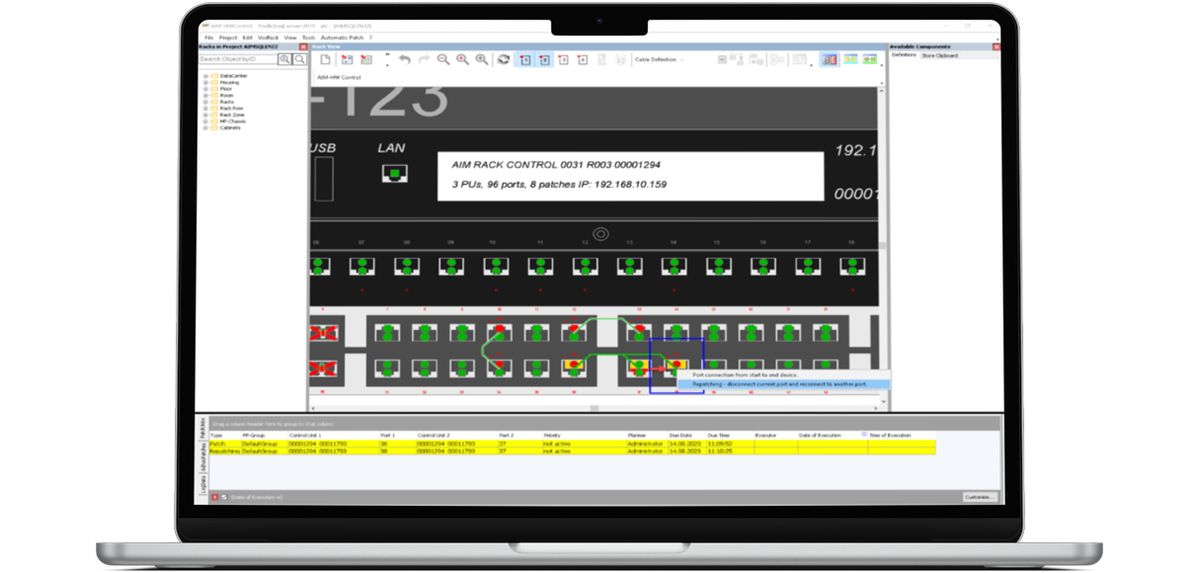Expand the Floor tree node
1199x573 pixels.
coord(205,89)
